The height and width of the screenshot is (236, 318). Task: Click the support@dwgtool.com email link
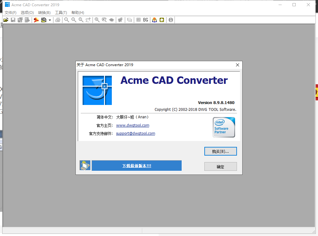[135, 134]
